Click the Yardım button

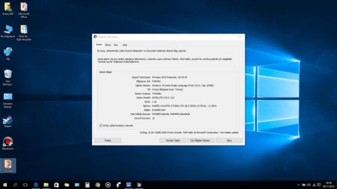pos(108,140)
